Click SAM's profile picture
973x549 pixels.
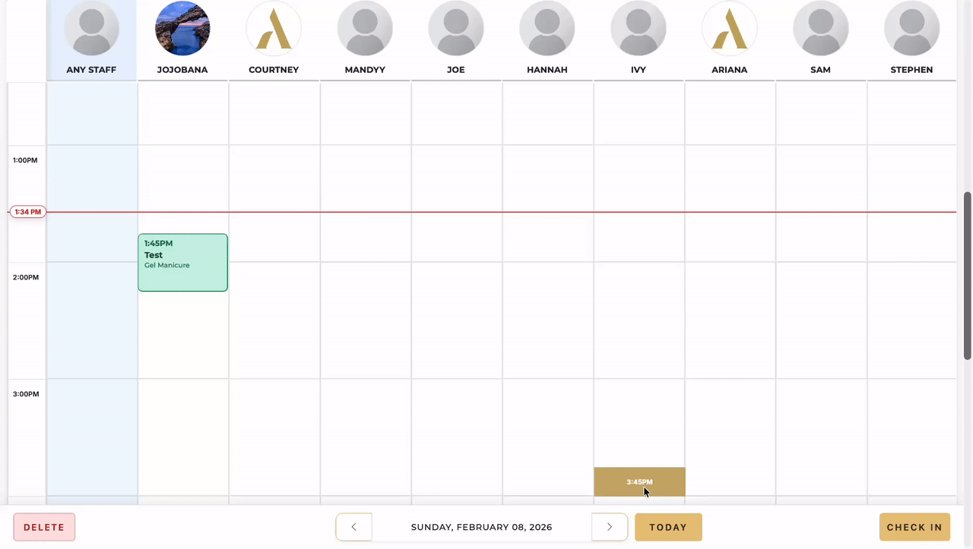point(820,28)
